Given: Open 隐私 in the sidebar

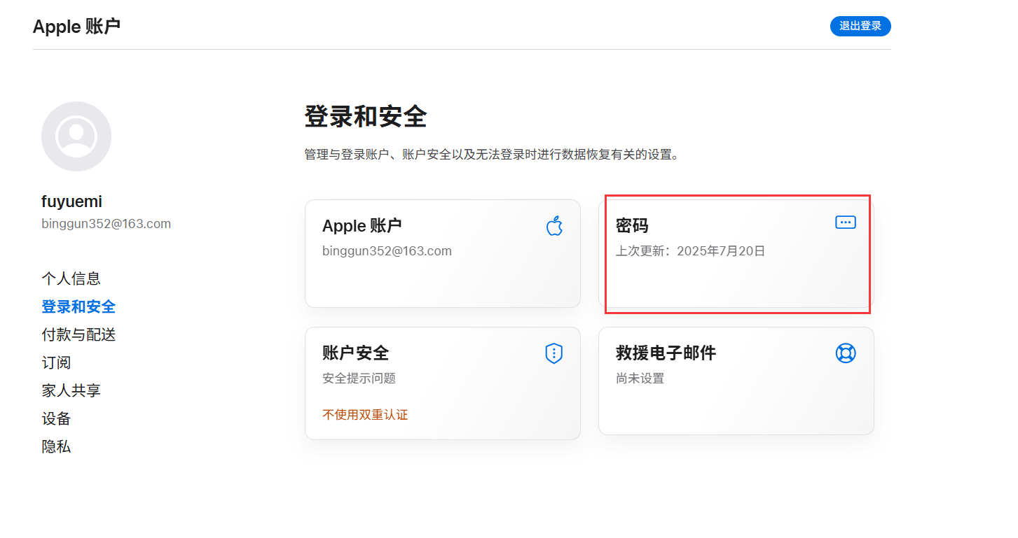Looking at the screenshot, I should pos(56,446).
